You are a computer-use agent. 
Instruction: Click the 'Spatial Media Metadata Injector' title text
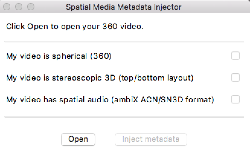tap(123, 7)
